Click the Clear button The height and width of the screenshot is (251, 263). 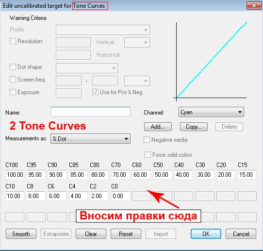(91, 234)
